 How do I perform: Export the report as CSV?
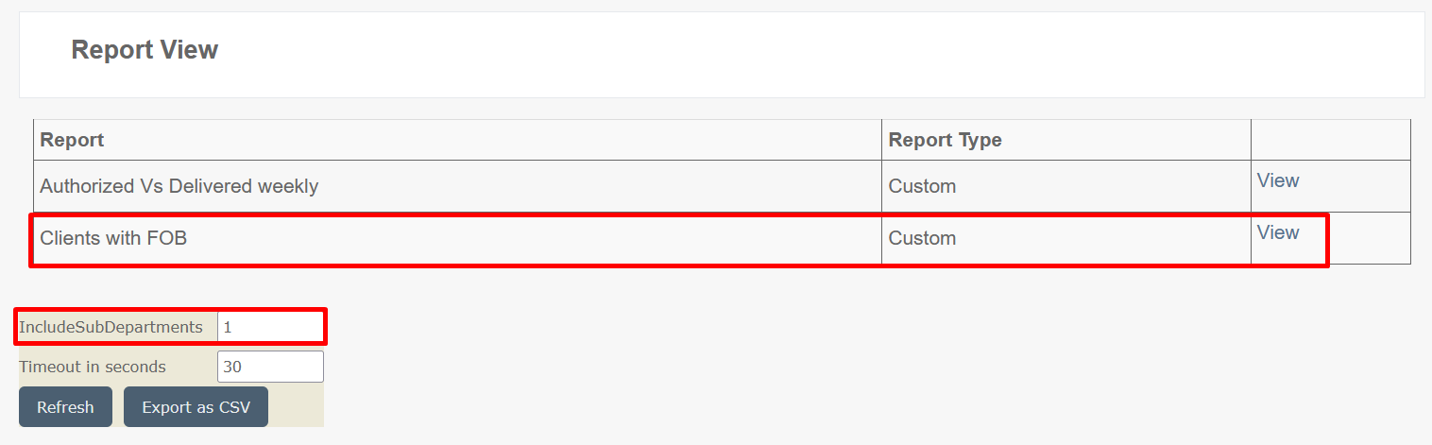click(x=196, y=407)
